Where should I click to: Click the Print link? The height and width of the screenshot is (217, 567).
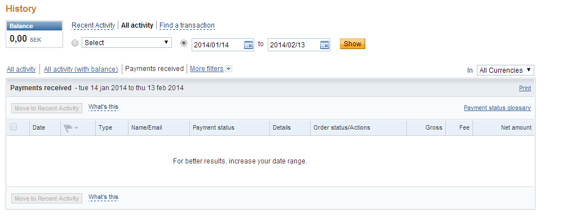click(525, 88)
